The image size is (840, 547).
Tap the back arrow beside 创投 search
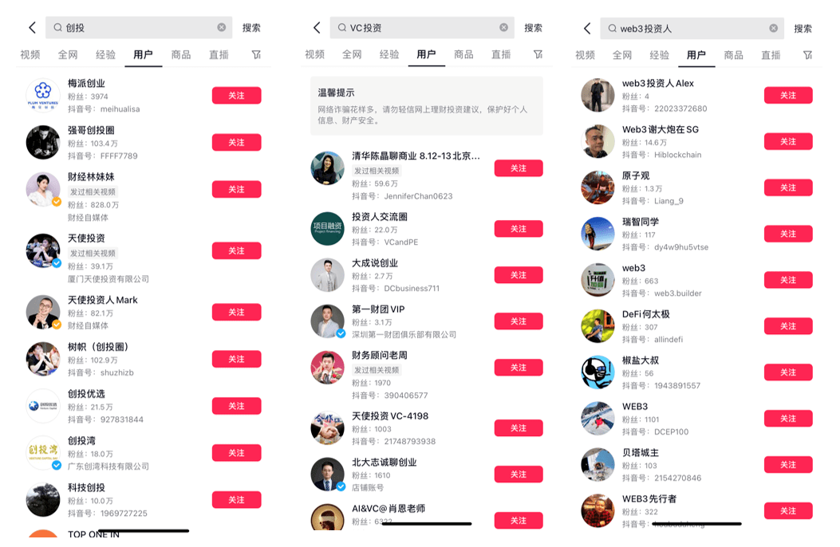pyautogui.click(x=33, y=27)
